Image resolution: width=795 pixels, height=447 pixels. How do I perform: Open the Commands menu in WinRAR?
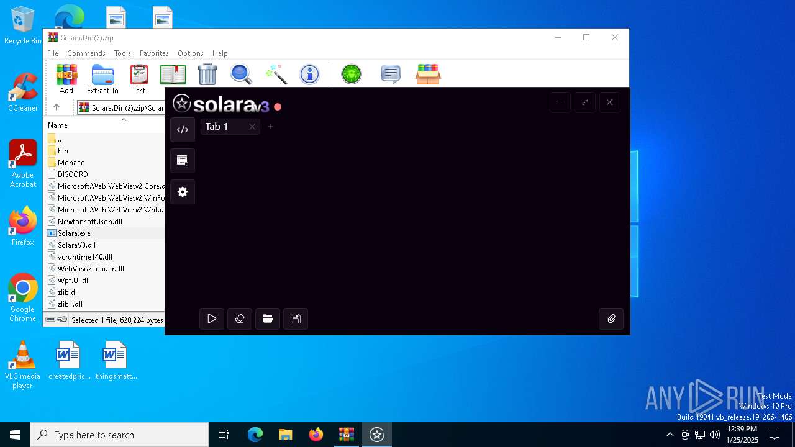86,53
